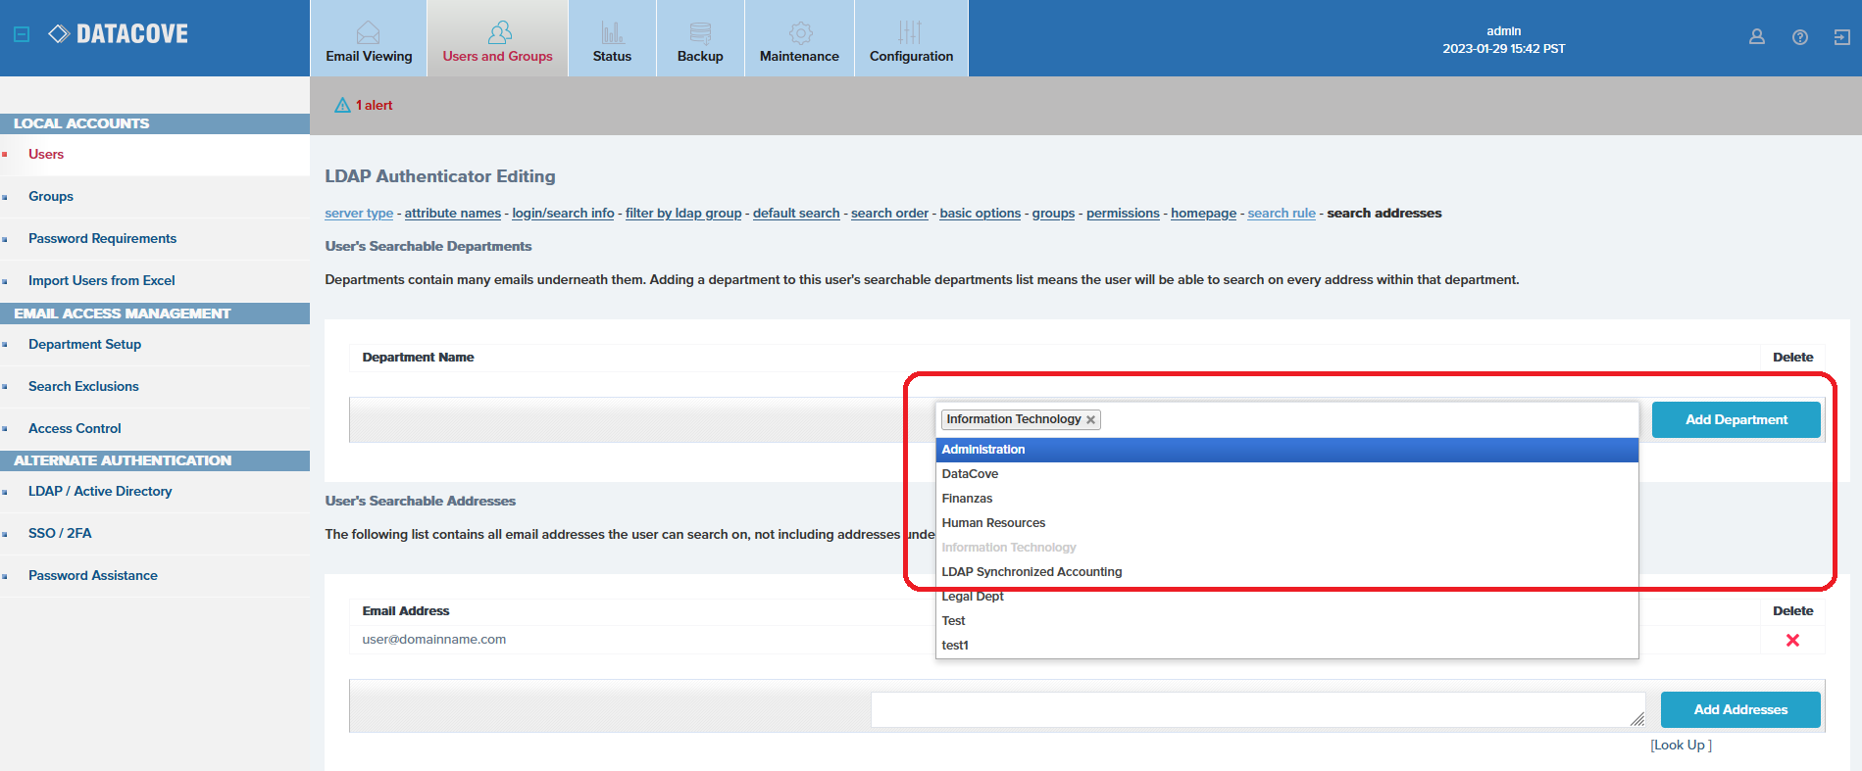The width and height of the screenshot is (1862, 771).
Task: Open Department Setup in the sidebar
Action: [84, 344]
